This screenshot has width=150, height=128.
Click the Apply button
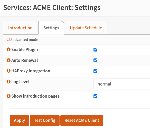tap(19, 121)
